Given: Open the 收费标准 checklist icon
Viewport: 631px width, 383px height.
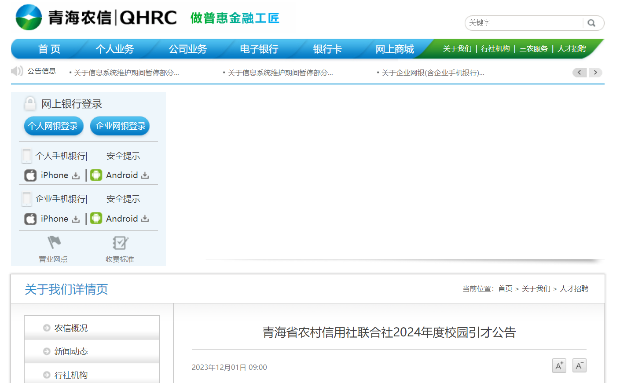Looking at the screenshot, I should tap(120, 243).
